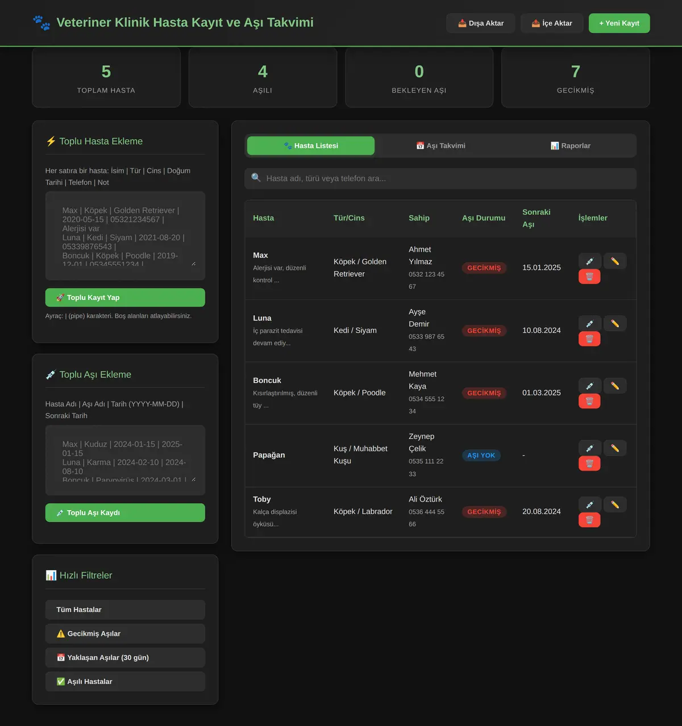Click the paw logo icon in header

click(x=41, y=23)
